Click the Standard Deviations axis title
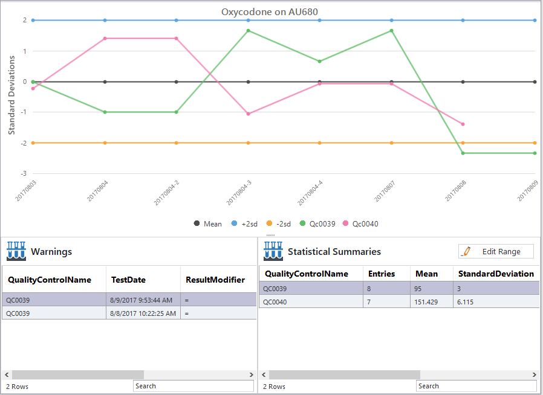The image size is (543, 395). 11,95
